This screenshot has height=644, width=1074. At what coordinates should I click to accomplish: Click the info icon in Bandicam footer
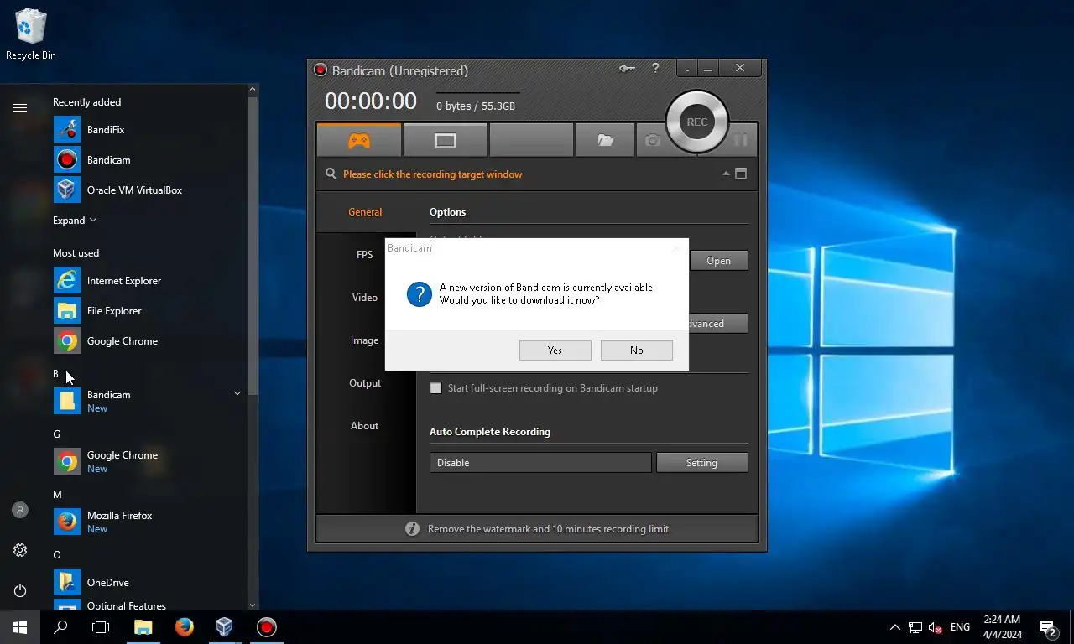(412, 528)
